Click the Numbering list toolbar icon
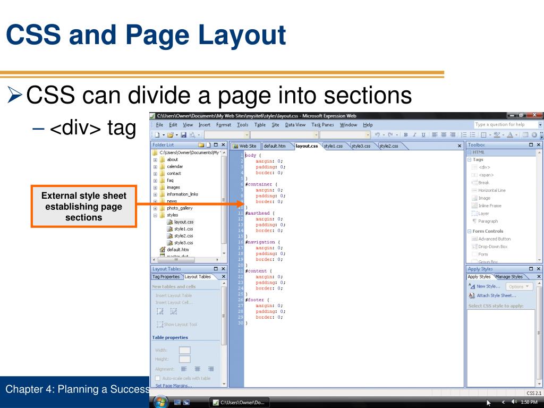The height and width of the screenshot is (408, 544). [464, 134]
